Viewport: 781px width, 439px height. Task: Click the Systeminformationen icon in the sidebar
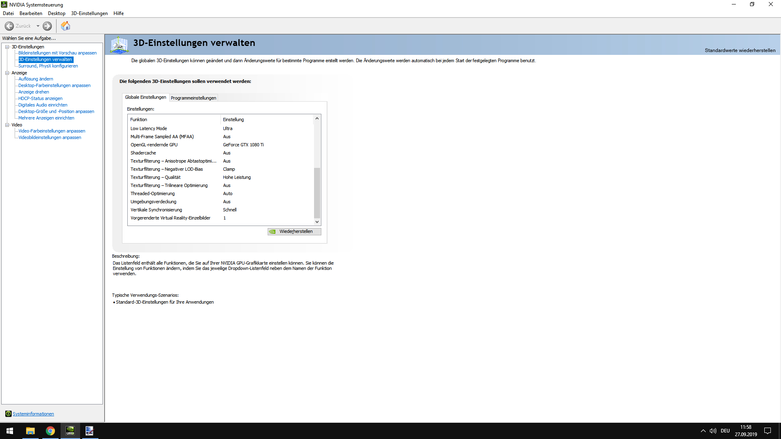click(8, 414)
